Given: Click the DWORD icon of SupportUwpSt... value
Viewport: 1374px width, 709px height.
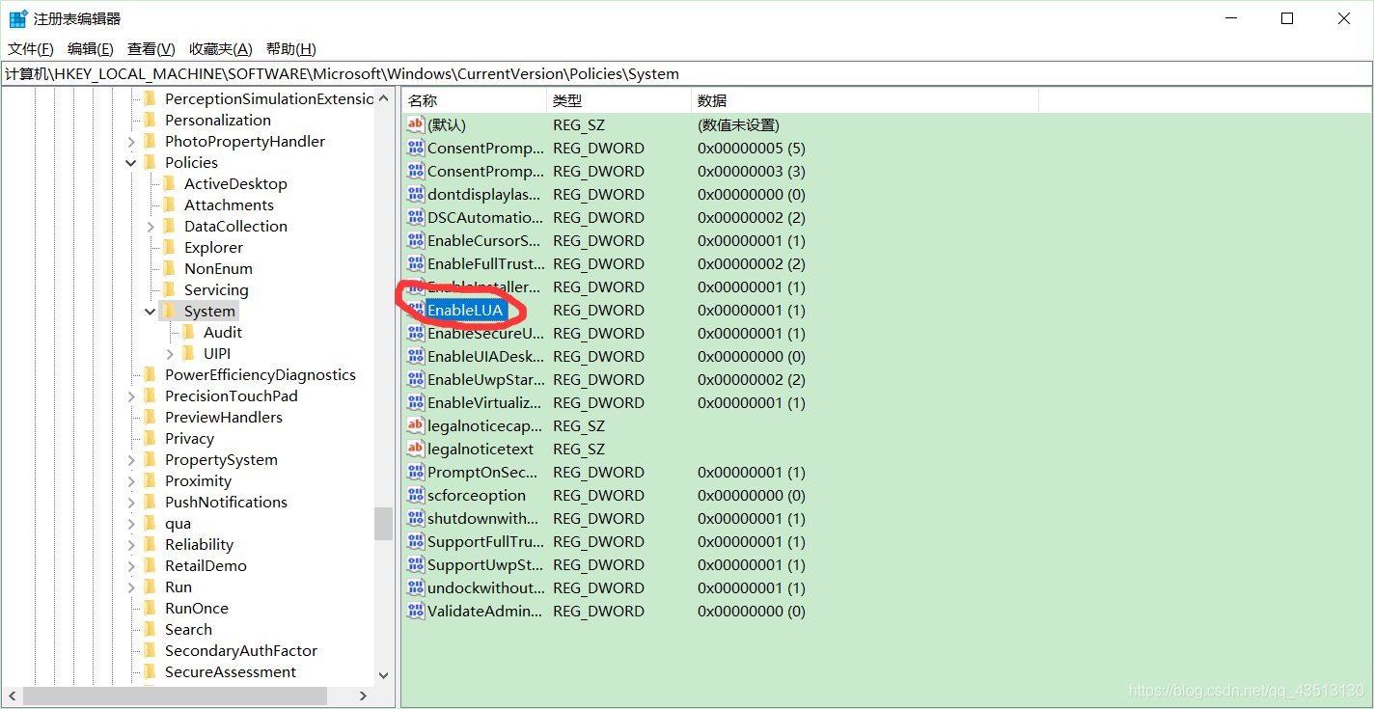Looking at the screenshot, I should click(416, 564).
